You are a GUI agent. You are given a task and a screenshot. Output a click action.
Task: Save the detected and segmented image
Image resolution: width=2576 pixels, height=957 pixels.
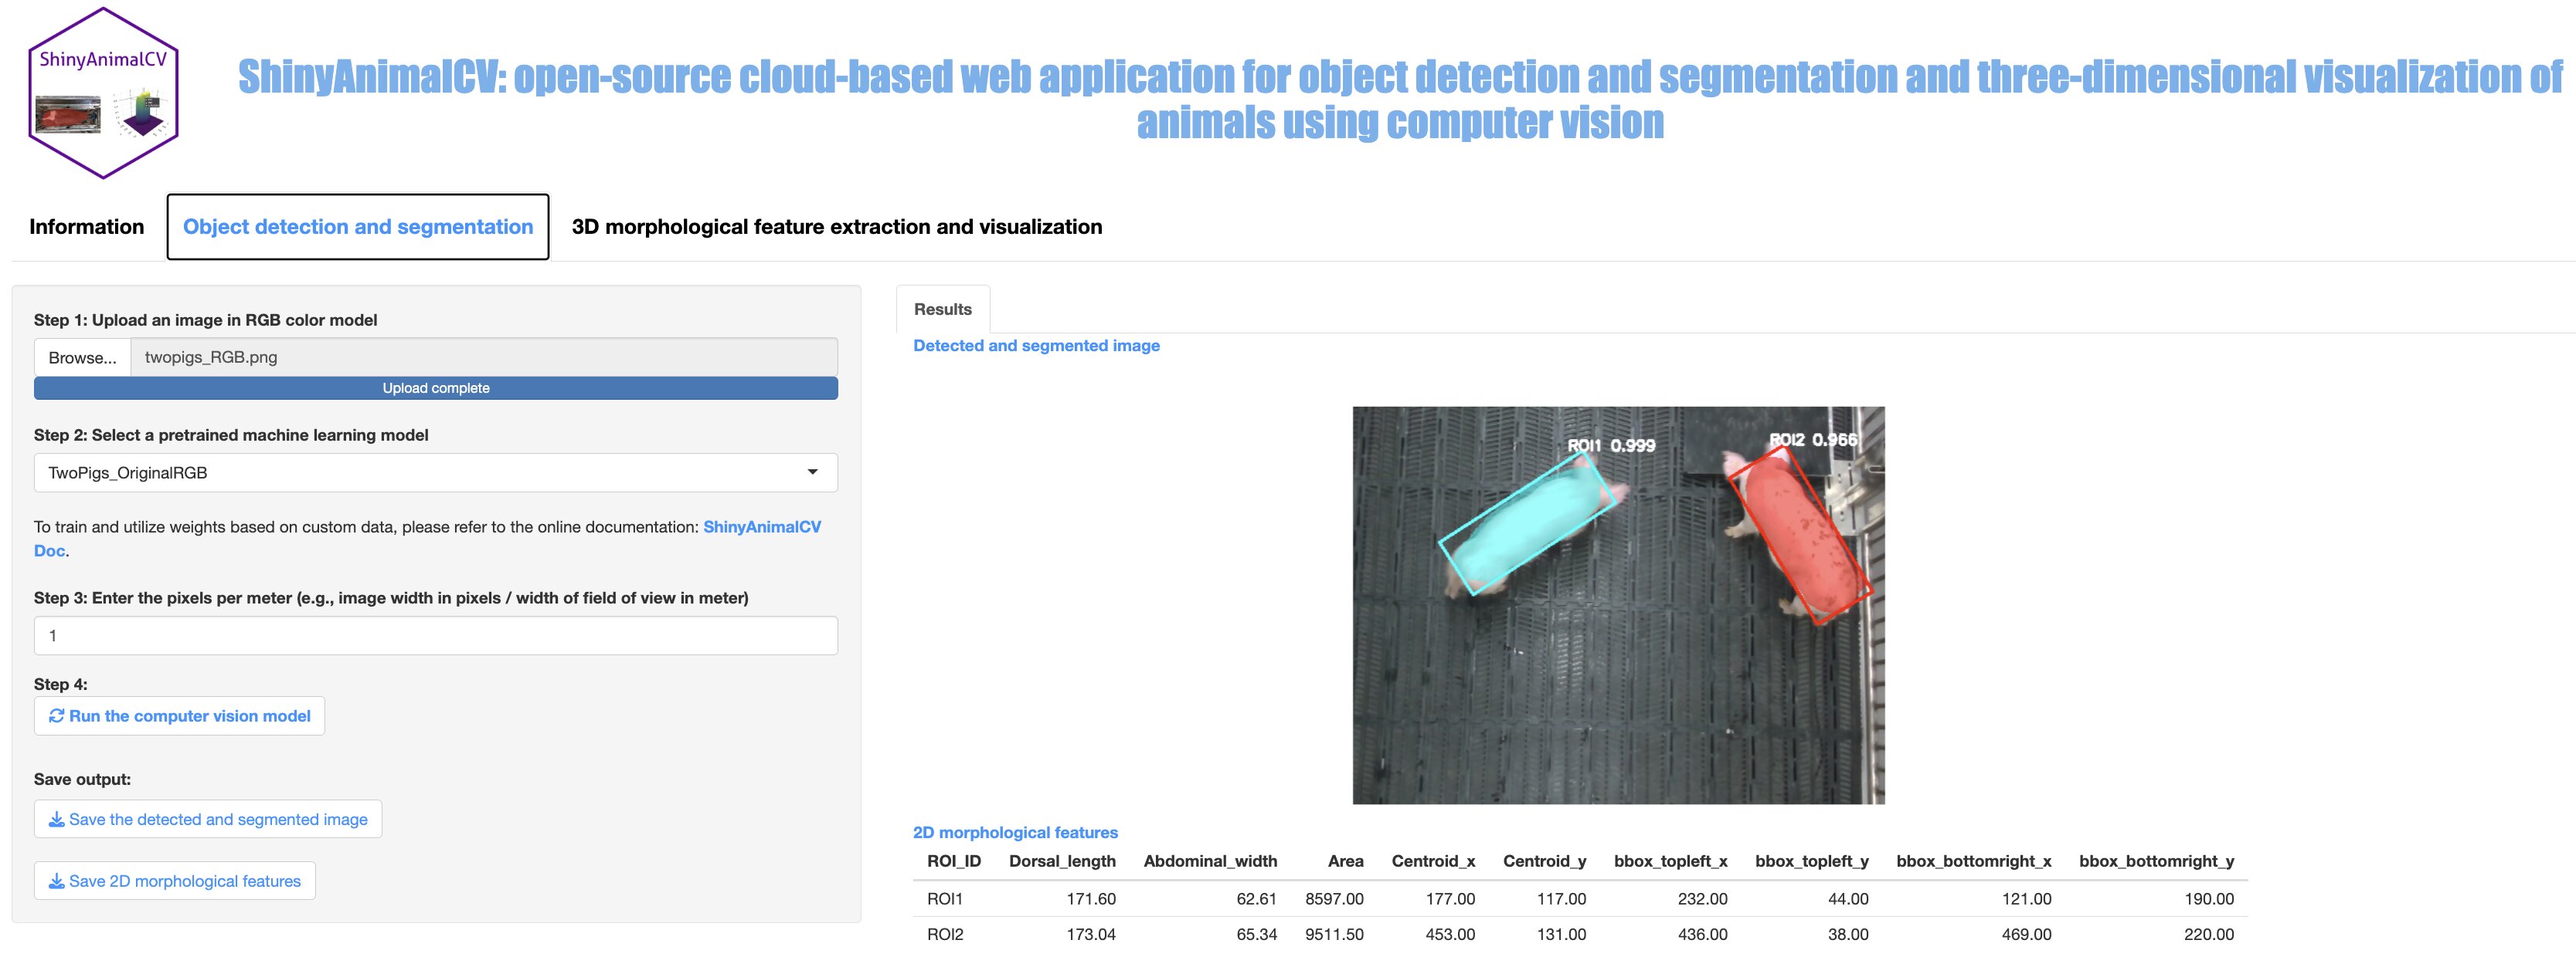tap(218, 819)
